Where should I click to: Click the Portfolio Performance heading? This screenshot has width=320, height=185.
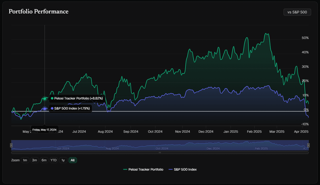[x=39, y=12]
